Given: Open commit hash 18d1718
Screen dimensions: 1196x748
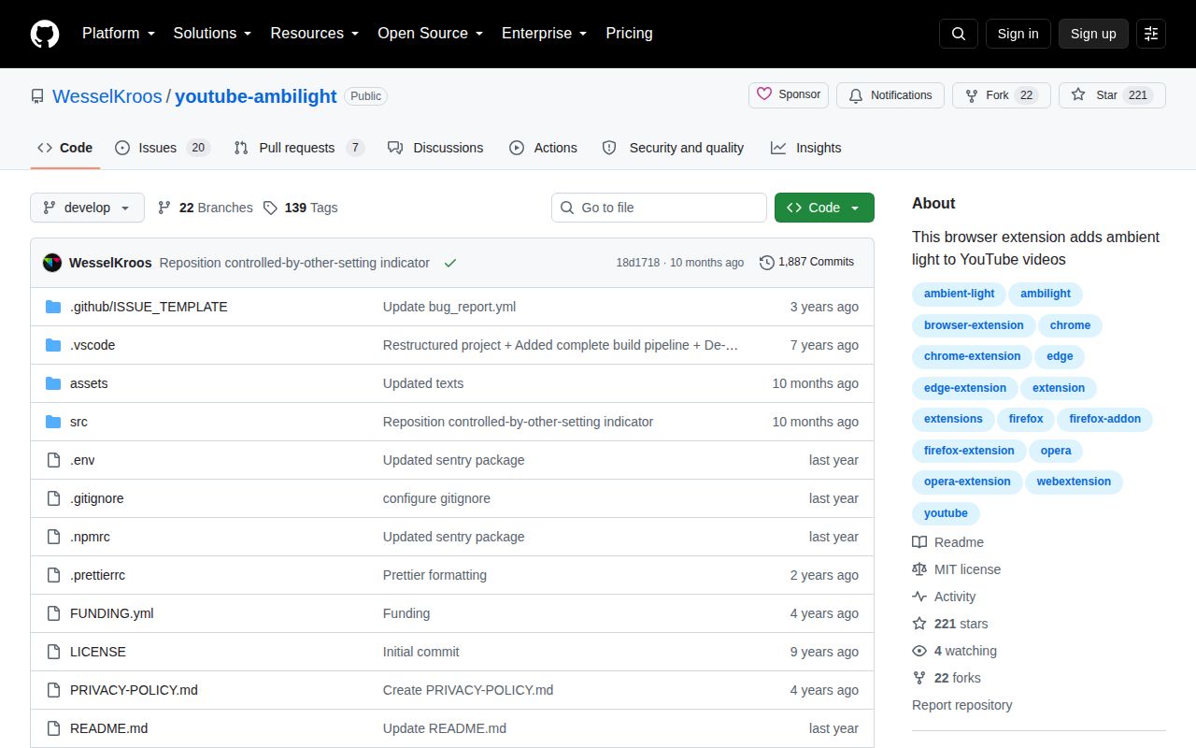Looking at the screenshot, I should pos(638,263).
